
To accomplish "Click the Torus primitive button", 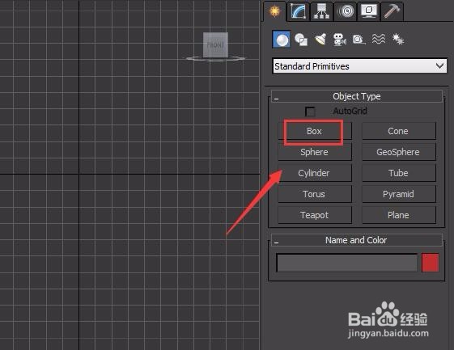I will tap(315, 194).
